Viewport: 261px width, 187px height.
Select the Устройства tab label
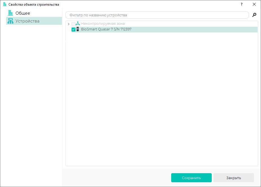pyautogui.click(x=27, y=21)
